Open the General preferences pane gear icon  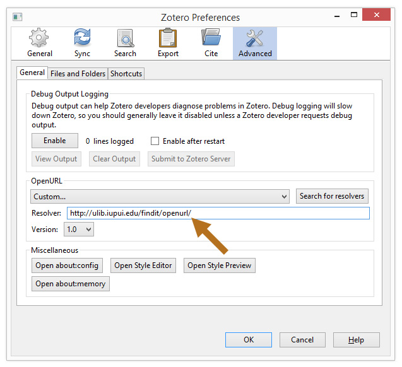[39, 38]
